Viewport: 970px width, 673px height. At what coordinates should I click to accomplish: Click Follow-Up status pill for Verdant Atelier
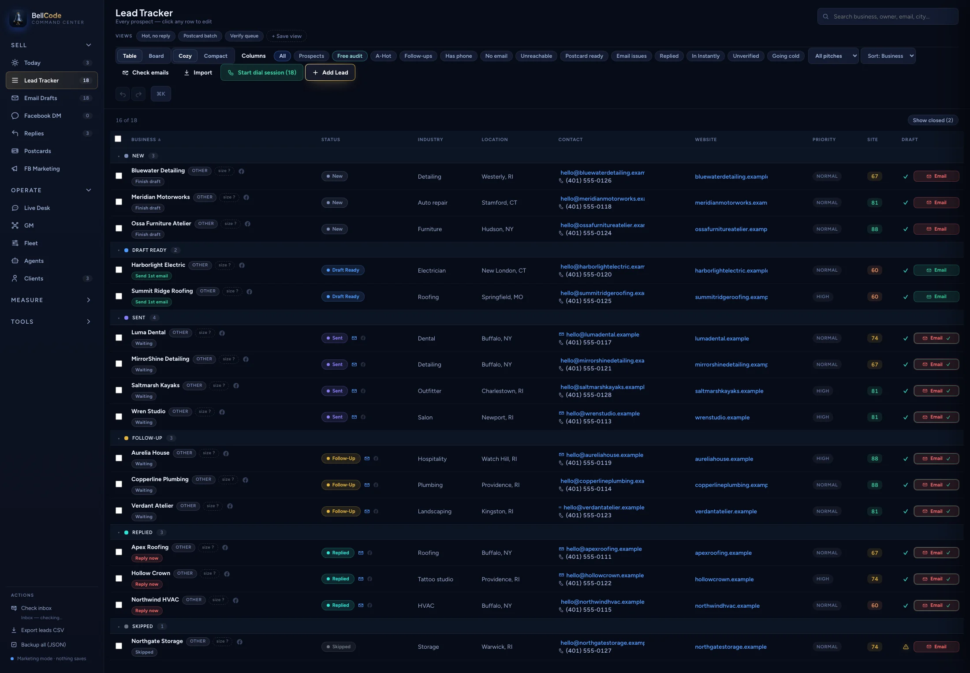point(341,512)
